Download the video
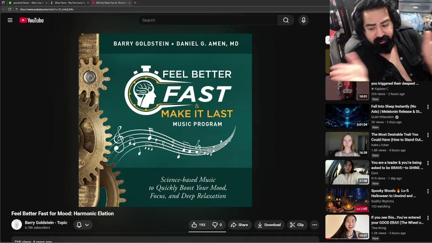 pyautogui.click(x=269, y=225)
